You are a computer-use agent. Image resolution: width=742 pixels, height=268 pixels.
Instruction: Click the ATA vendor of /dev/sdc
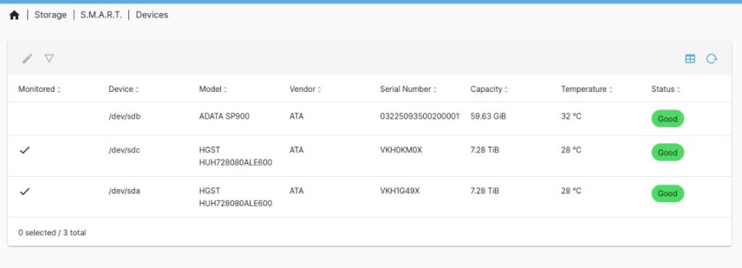coord(296,150)
